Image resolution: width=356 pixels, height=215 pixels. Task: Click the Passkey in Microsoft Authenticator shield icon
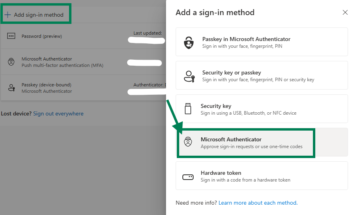[x=189, y=43]
